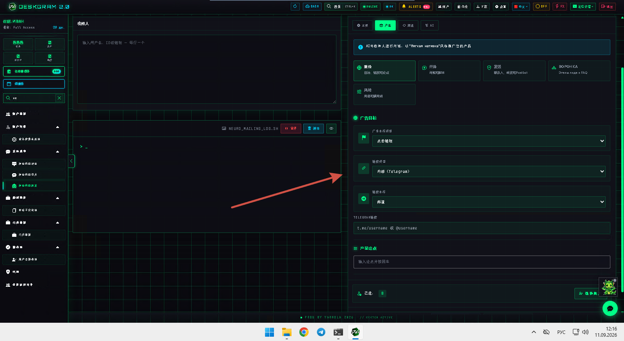624x341 pixels.
Task: Click into the recipients text area
Action: pos(207,69)
